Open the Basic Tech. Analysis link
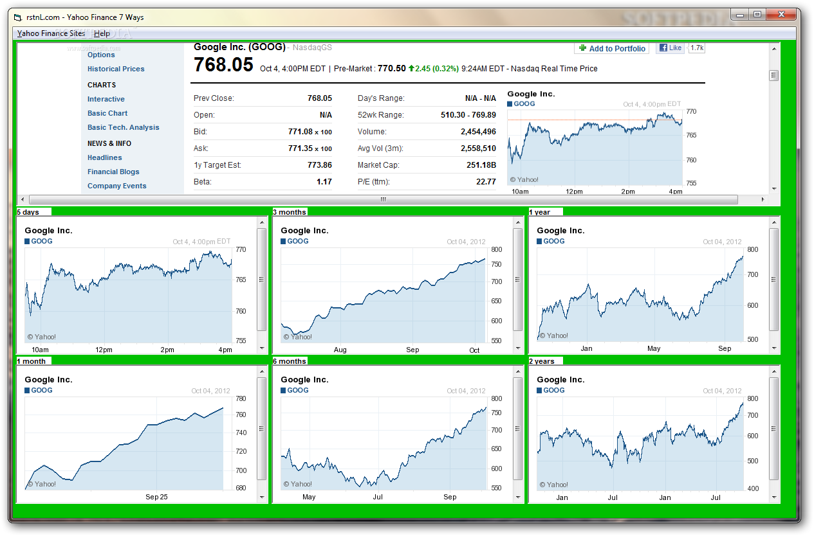 coord(124,127)
